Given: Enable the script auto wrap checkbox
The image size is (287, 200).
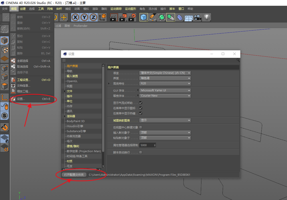Looking at the screenshot, I should coord(141,152).
